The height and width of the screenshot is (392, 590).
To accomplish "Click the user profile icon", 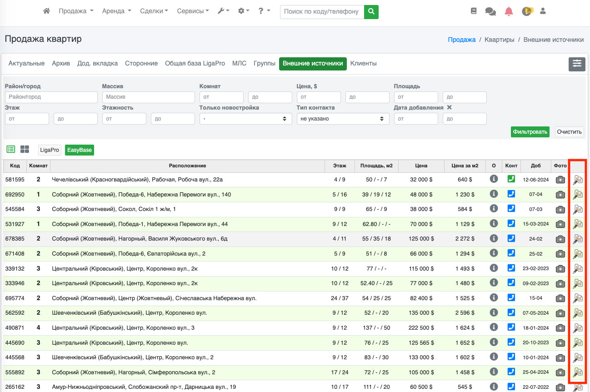I will pyautogui.click(x=542, y=11).
